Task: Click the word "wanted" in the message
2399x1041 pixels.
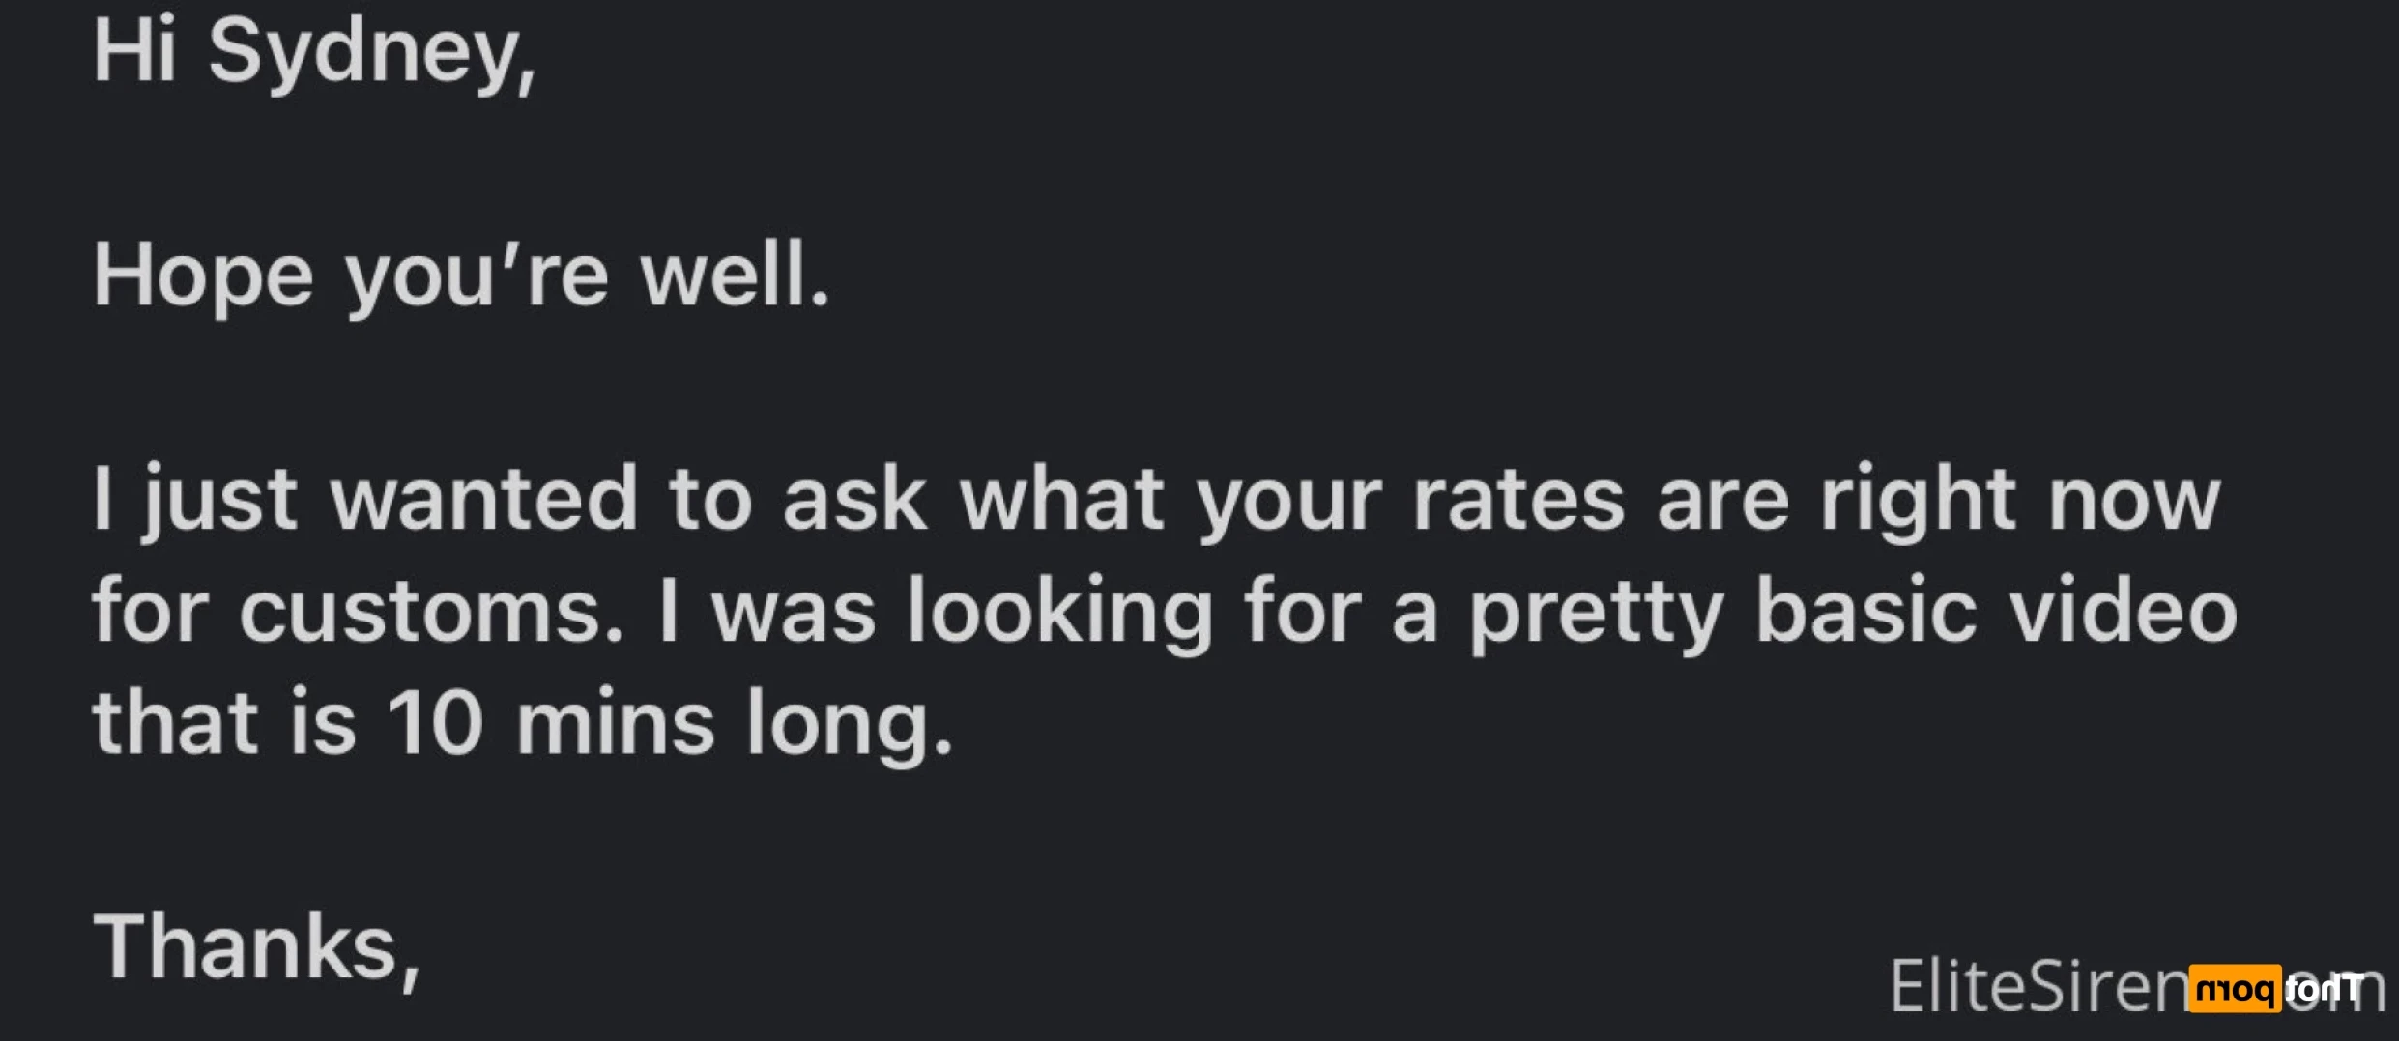Action: tap(484, 499)
